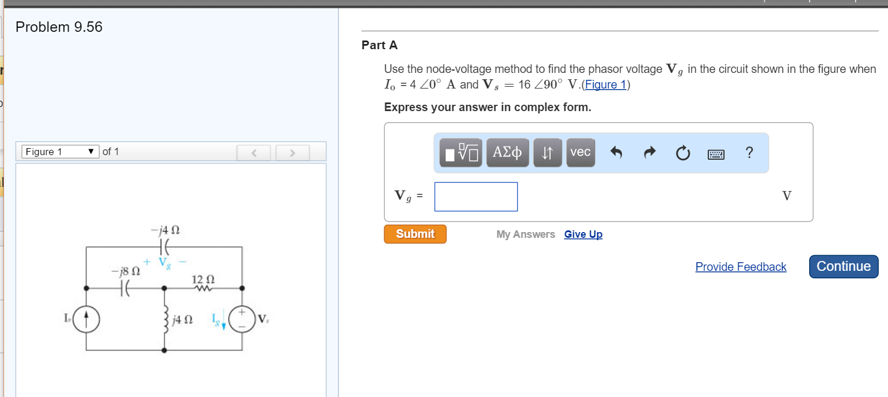Click the previous figure chevron
The width and height of the screenshot is (888, 397).
[x=254, y=152]
